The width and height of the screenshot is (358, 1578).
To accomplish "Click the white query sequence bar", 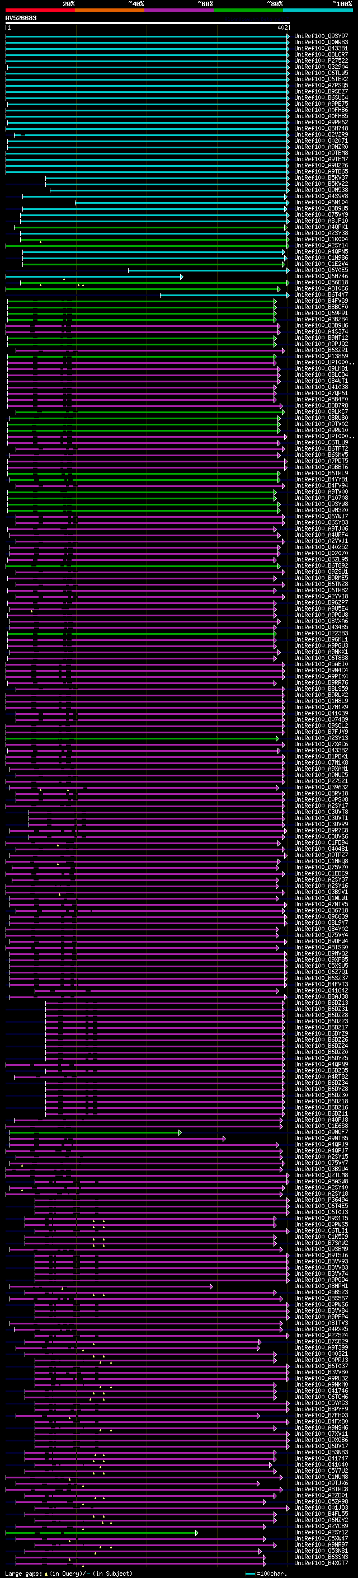I will coord(148,22).
